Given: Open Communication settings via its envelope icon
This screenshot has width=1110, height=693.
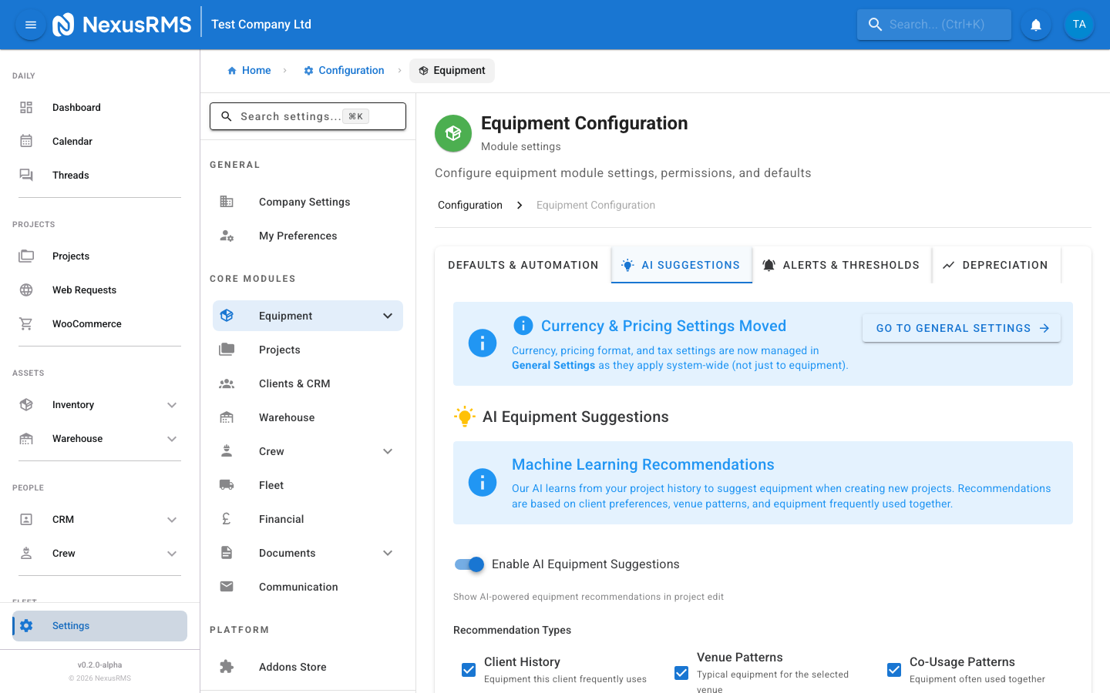Looking at the screenshot, I should click(x=226, y=586).
